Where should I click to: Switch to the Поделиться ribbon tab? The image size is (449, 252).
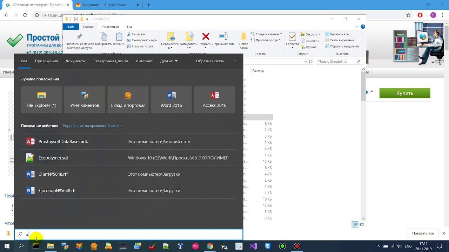coord(110,27)
